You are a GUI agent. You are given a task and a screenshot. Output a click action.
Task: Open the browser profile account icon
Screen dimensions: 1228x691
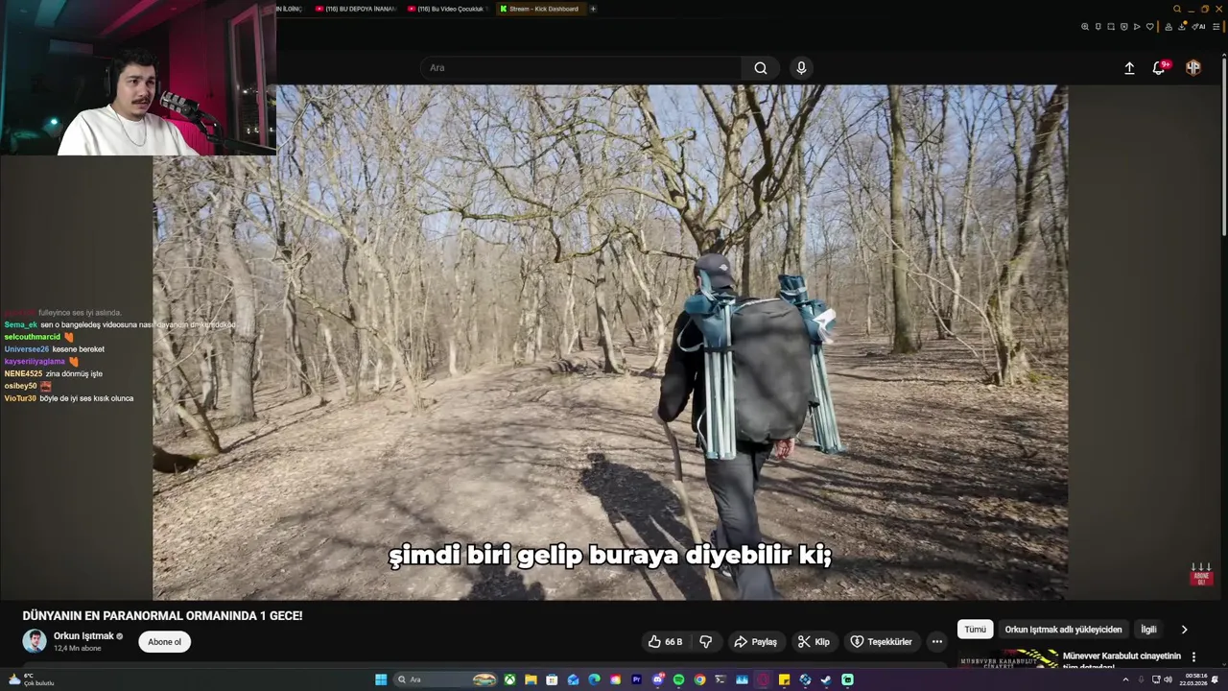(x=1169, y=26)
